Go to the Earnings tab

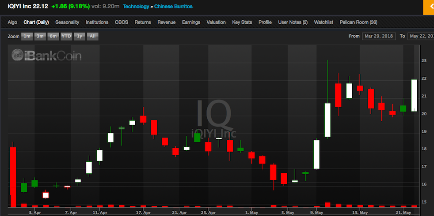[191, 22]
